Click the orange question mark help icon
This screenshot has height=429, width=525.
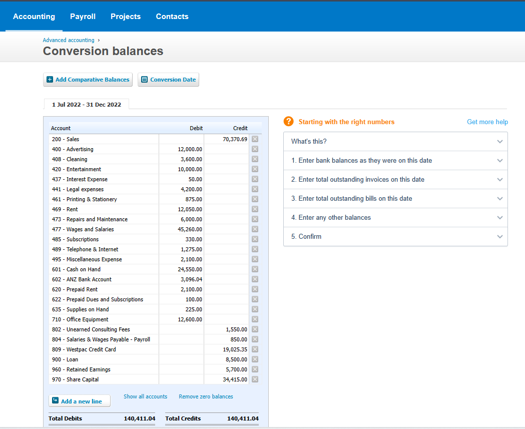tap(288, 122)
